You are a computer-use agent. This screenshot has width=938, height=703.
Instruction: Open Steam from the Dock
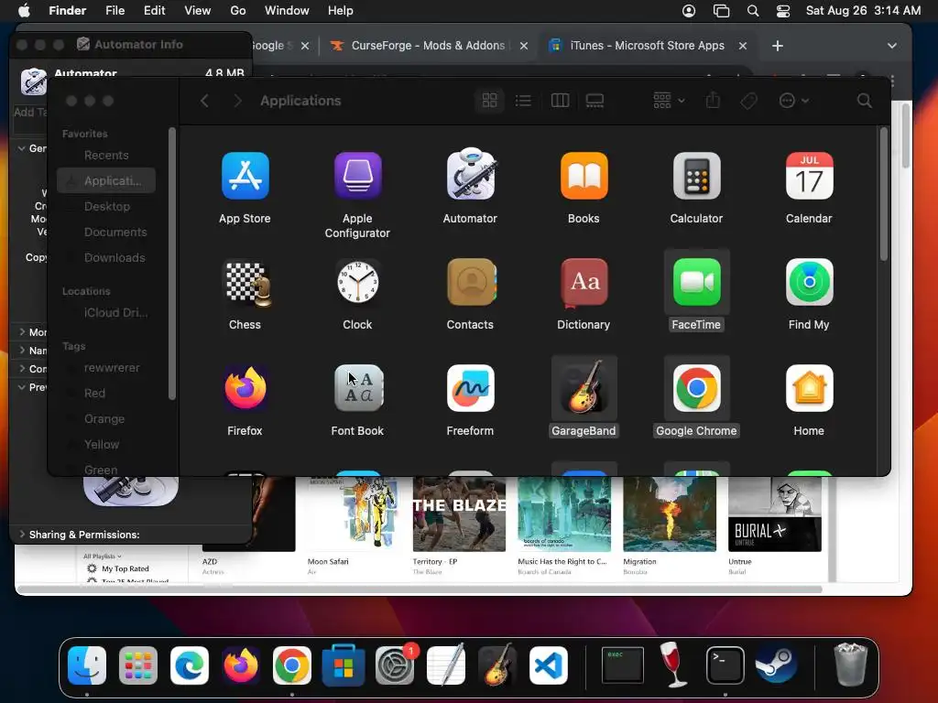[776, 665]
